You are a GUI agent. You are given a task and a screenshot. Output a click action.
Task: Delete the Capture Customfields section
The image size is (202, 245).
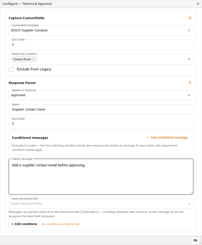(190, 18)
